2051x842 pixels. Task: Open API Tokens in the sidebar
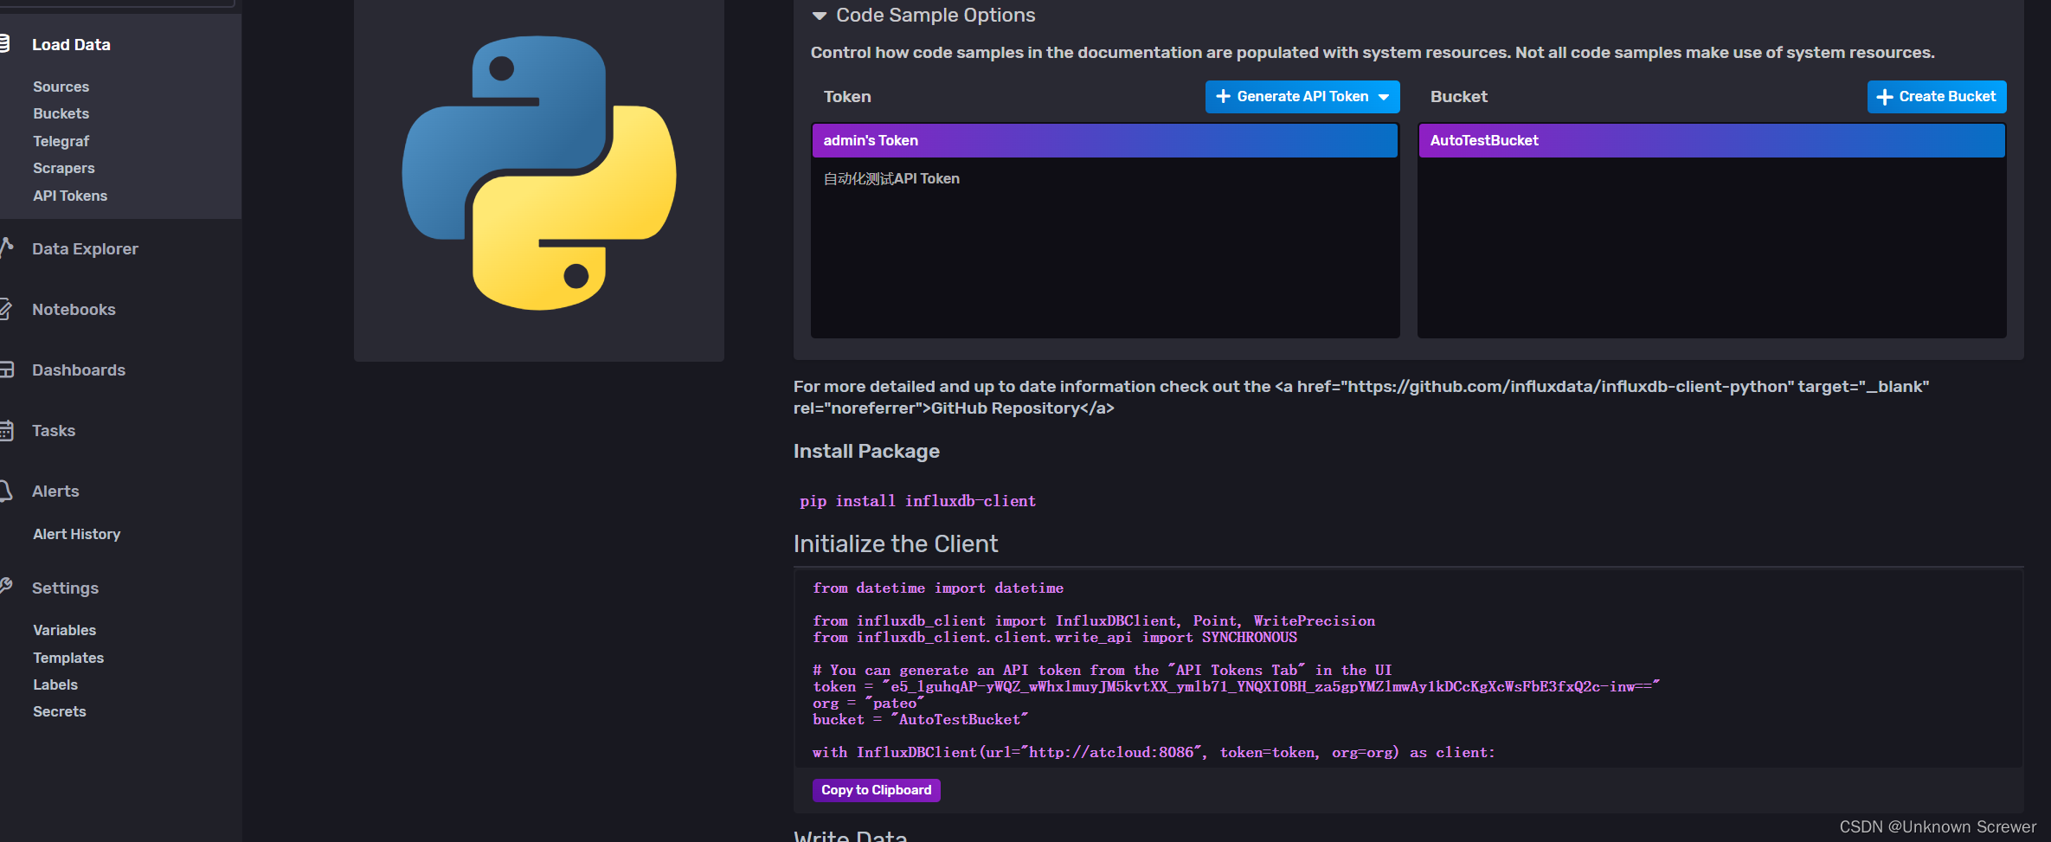pos(70,196)
